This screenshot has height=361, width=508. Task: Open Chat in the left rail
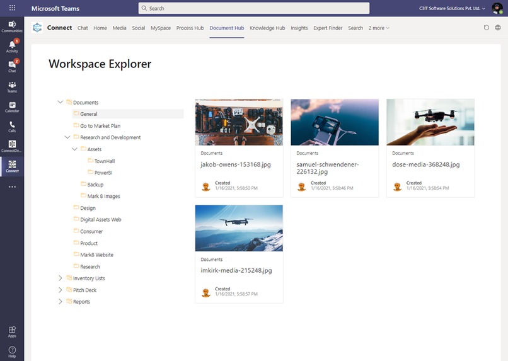(12, 66)
